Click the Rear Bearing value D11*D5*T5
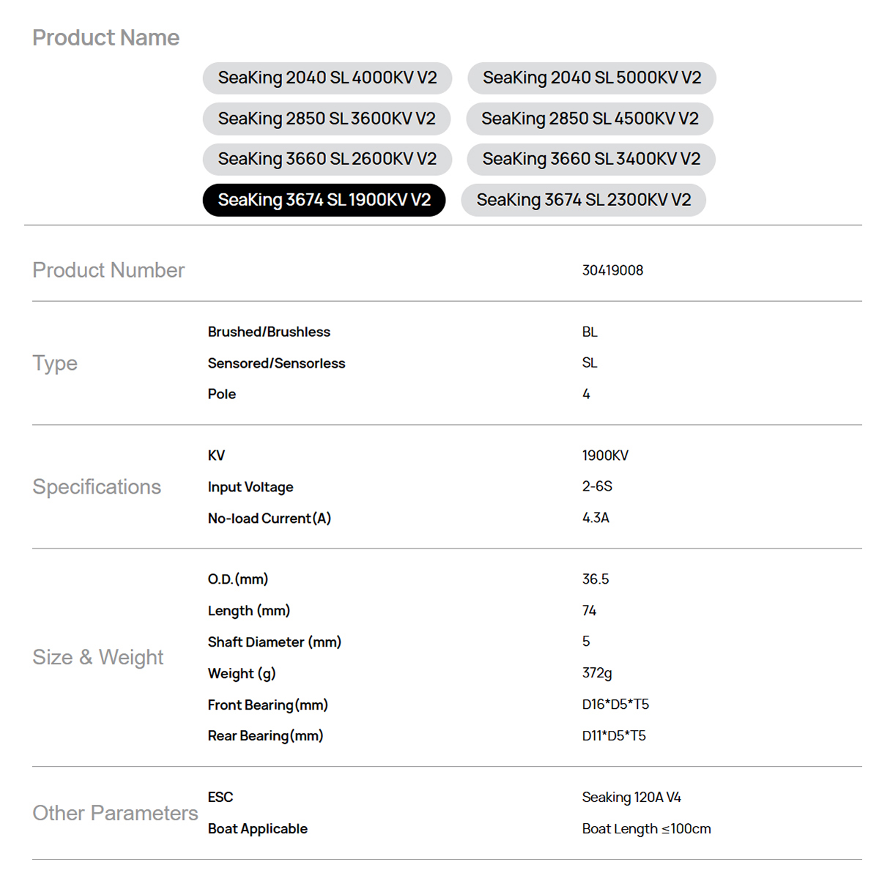Image resolution: width=879 pixels, height=881 pixels. click(x=614, y=736)
